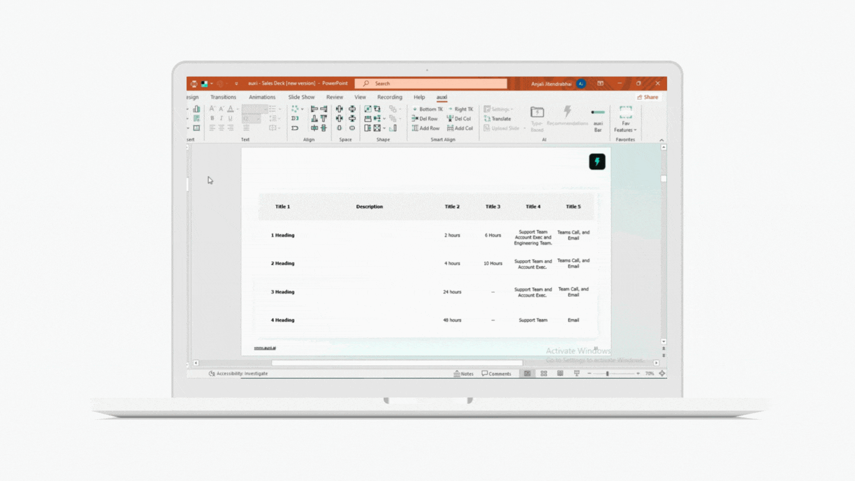Open the www.auxi.ai link on slide

point(265,348)
